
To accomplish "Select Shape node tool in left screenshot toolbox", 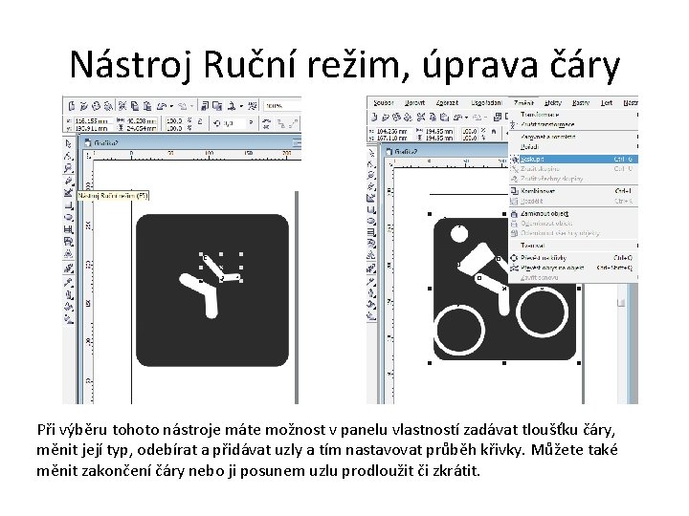I will [x=69, y=156].
